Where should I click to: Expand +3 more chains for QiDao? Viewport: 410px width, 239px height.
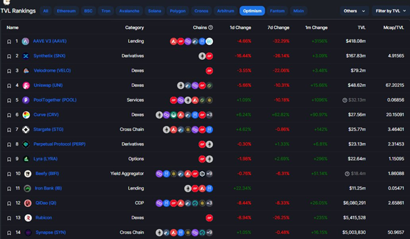(209, 203)
